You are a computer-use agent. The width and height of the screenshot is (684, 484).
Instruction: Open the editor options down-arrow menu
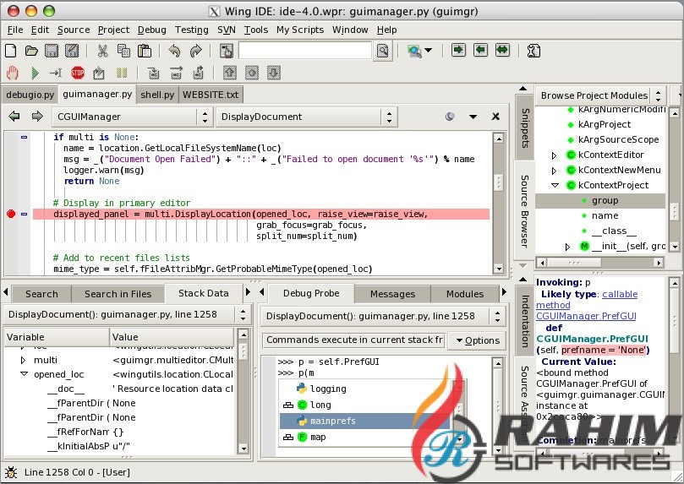(473, 117)
